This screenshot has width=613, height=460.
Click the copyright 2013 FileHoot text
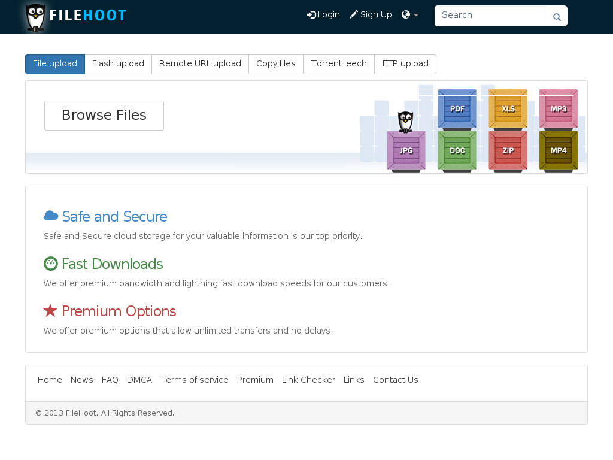105,413
